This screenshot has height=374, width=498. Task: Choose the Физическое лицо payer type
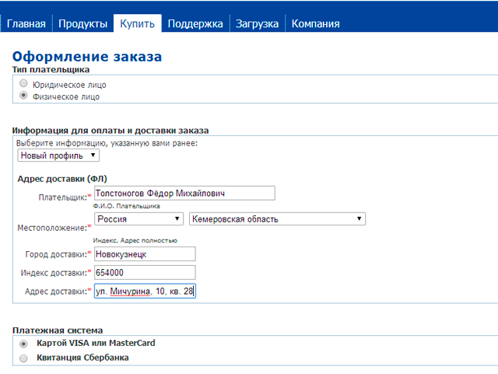24,96
